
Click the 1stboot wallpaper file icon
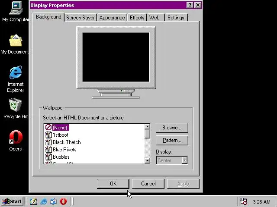(x=48, y=135)
